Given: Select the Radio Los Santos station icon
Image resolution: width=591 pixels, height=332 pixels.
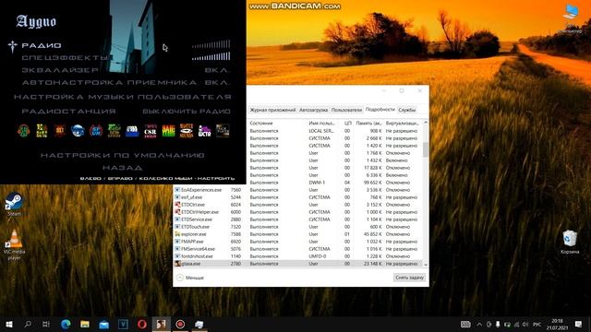Looking at the screenshot, I should click(x=114, y=131).
